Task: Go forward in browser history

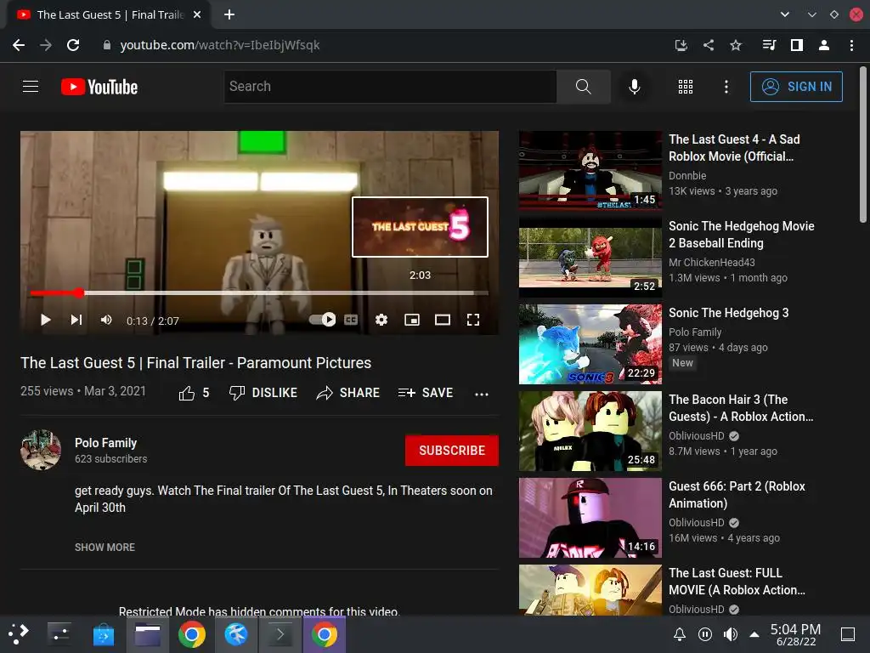Action: 46,45
